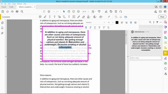Toggle the keep tool selected pin
Image resolution: width=168 pixels, height=94 pixels.
tap(109, 17)
